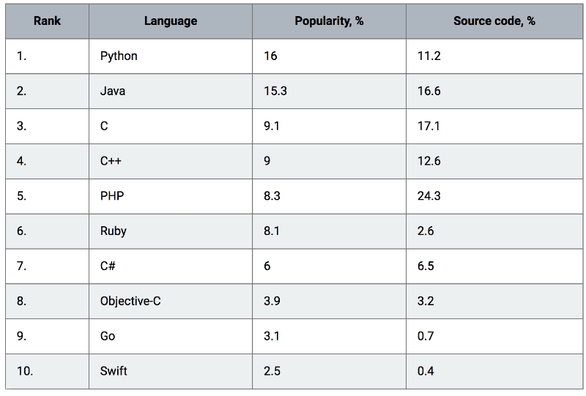Click Java's source code value 16.6

(429, 91)
